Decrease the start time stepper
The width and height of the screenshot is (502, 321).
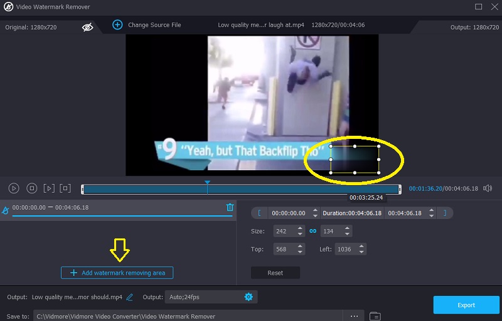coord(316,216)
